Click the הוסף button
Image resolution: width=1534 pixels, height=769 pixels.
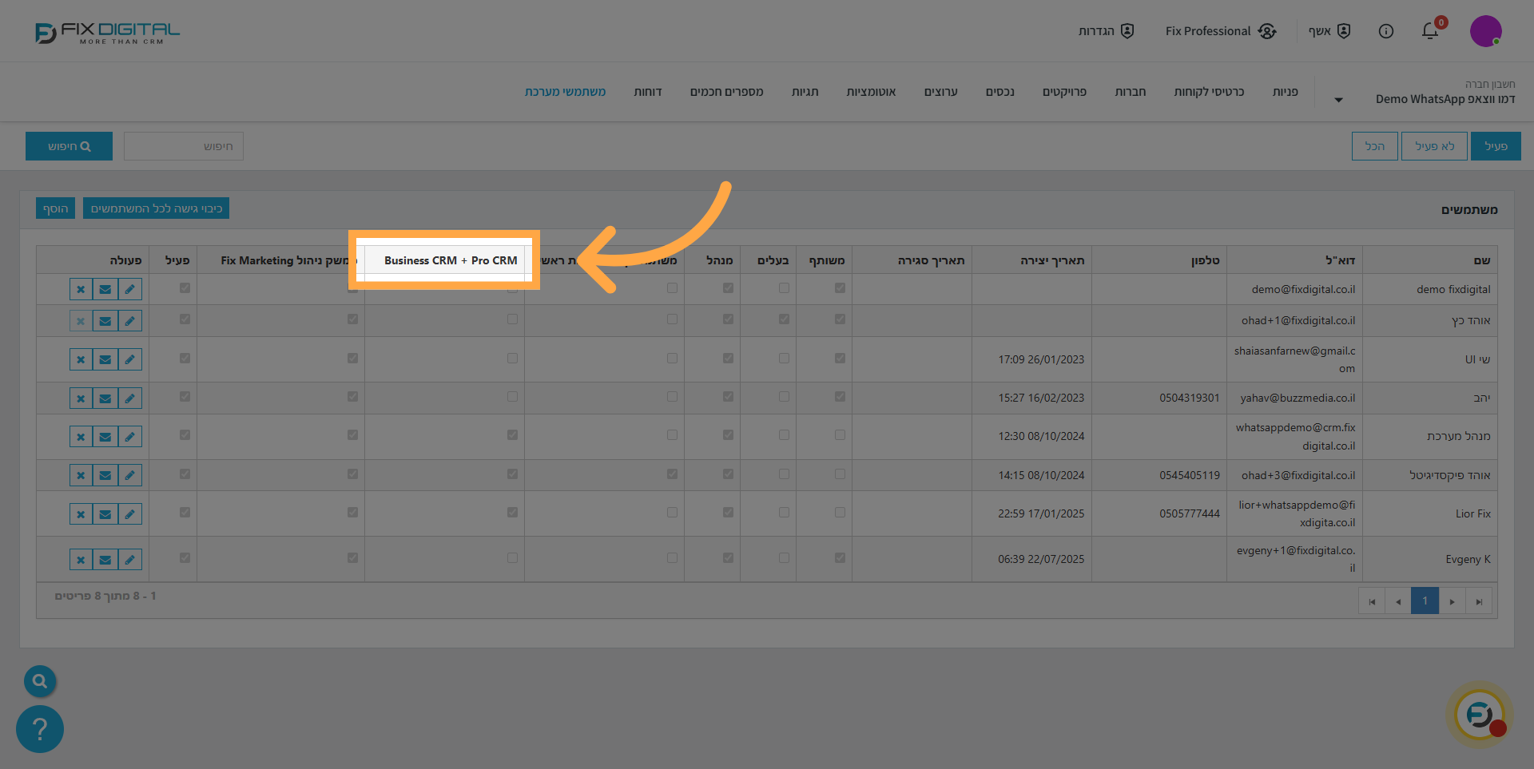click(x=54, y=208)
